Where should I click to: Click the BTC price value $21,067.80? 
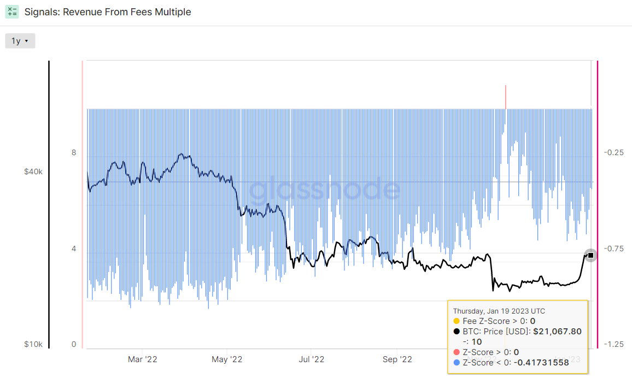click(557, 332)
